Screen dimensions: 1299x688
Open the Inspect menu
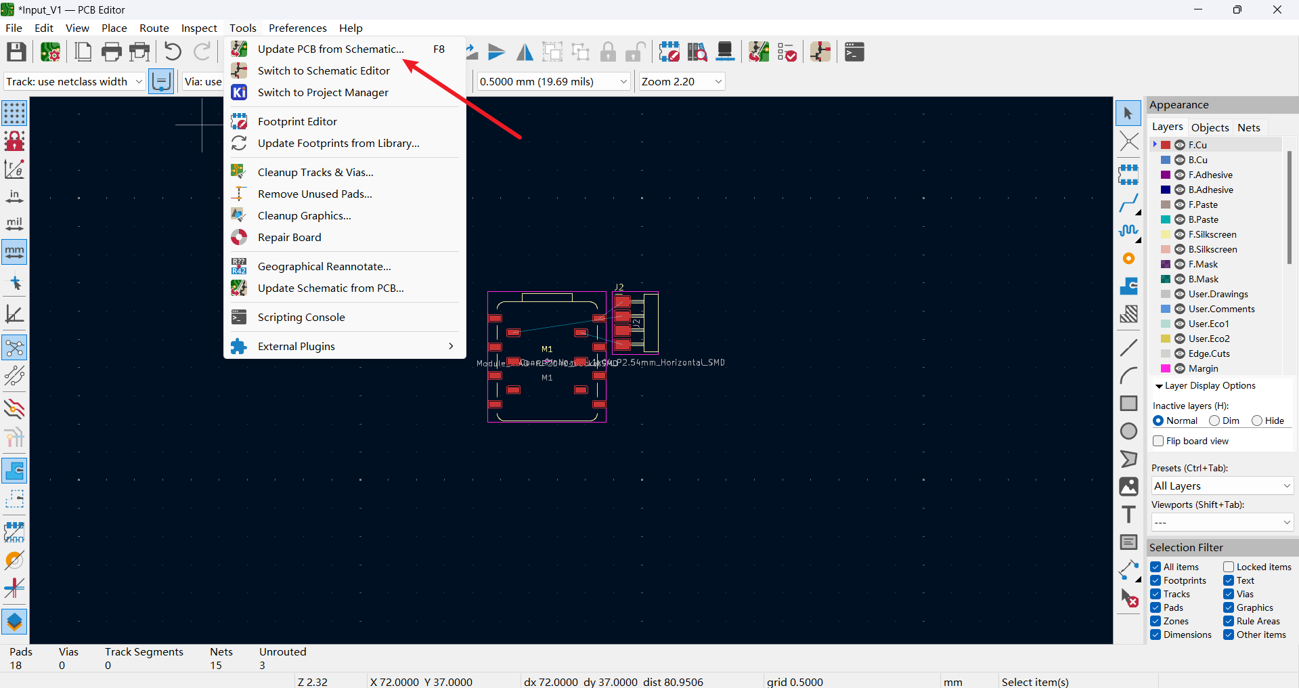tap(199, 28)
